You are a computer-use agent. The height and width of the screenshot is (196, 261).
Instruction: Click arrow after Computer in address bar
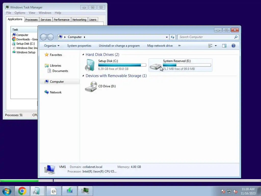(85, 37)
